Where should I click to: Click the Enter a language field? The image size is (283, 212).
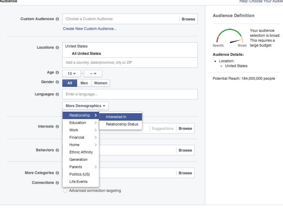[x=130, y=94]
